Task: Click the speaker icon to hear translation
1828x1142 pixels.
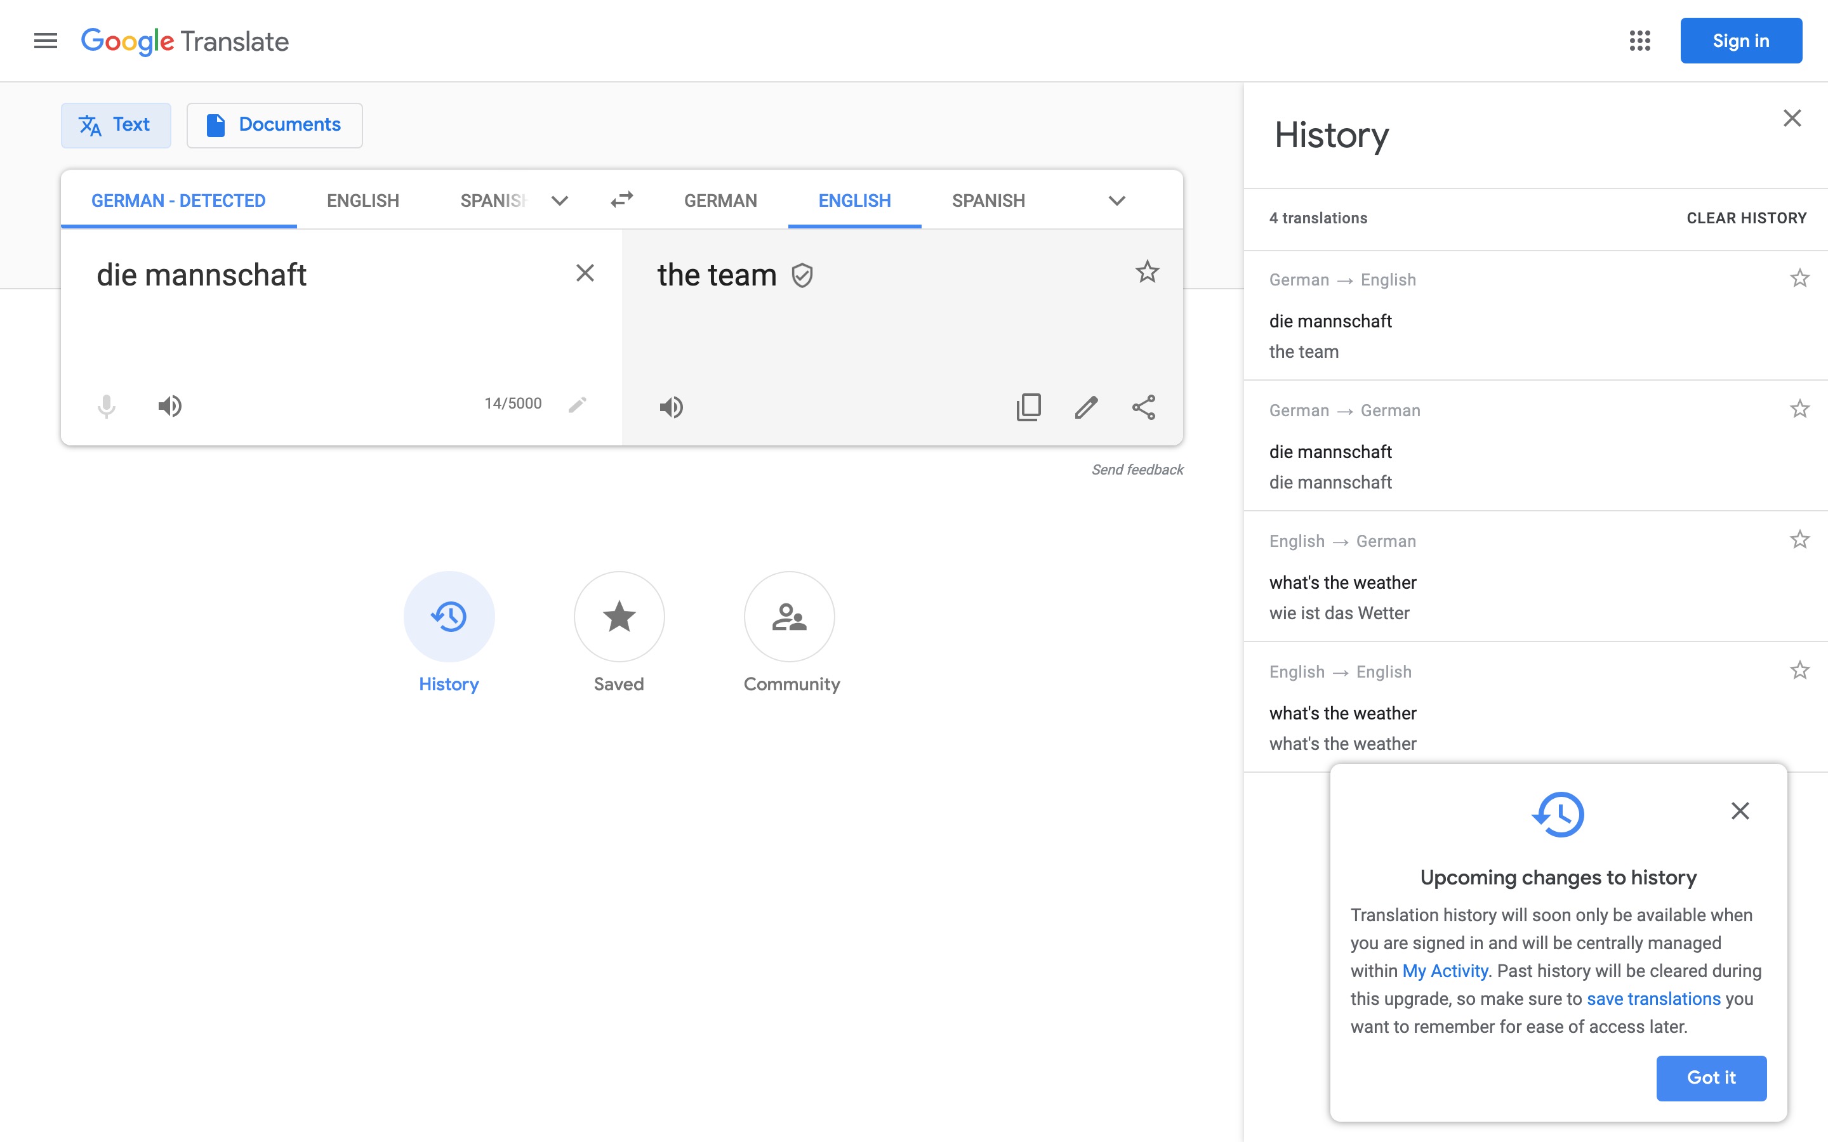Action: tap(671, 407)
